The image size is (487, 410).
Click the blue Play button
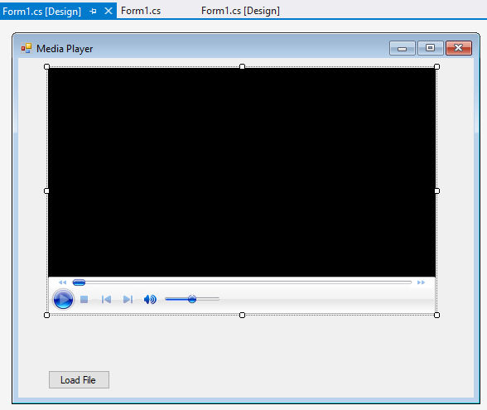pos(63,300)
